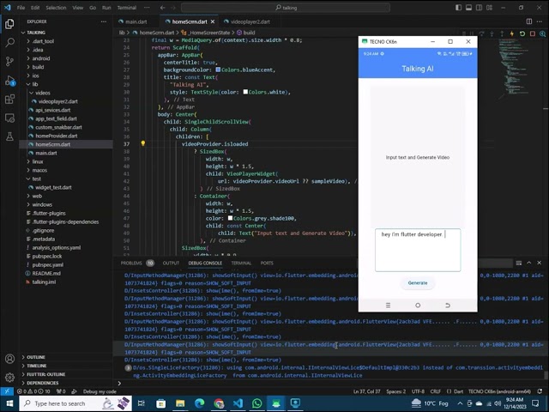Image resolution: width=549 pixels, height=412 pixels.
Task: Click the lightbulb code action icon
Action: click(143, 144)
